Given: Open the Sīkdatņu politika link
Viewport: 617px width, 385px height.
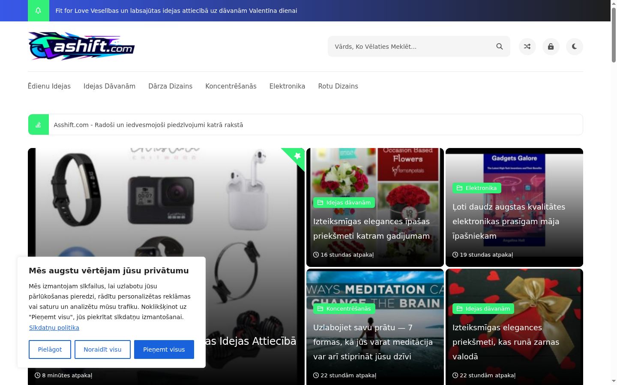Looking at the screenshot, I should (x=54, y=328).
